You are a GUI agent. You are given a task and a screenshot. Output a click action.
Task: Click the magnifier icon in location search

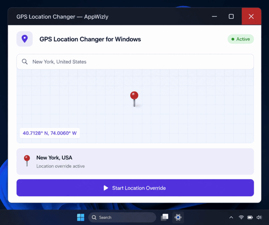pyautogui.click(x=25, y=62)
